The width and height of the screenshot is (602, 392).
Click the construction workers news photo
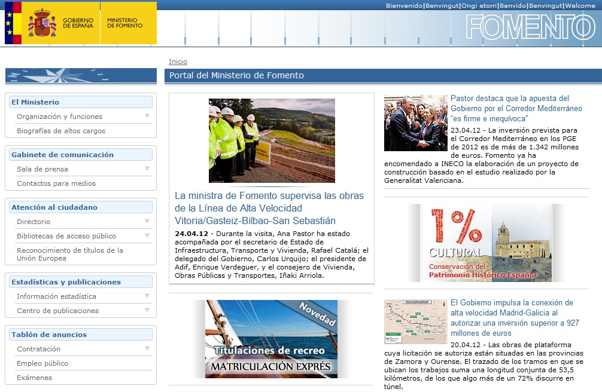[x=272, y=140]
